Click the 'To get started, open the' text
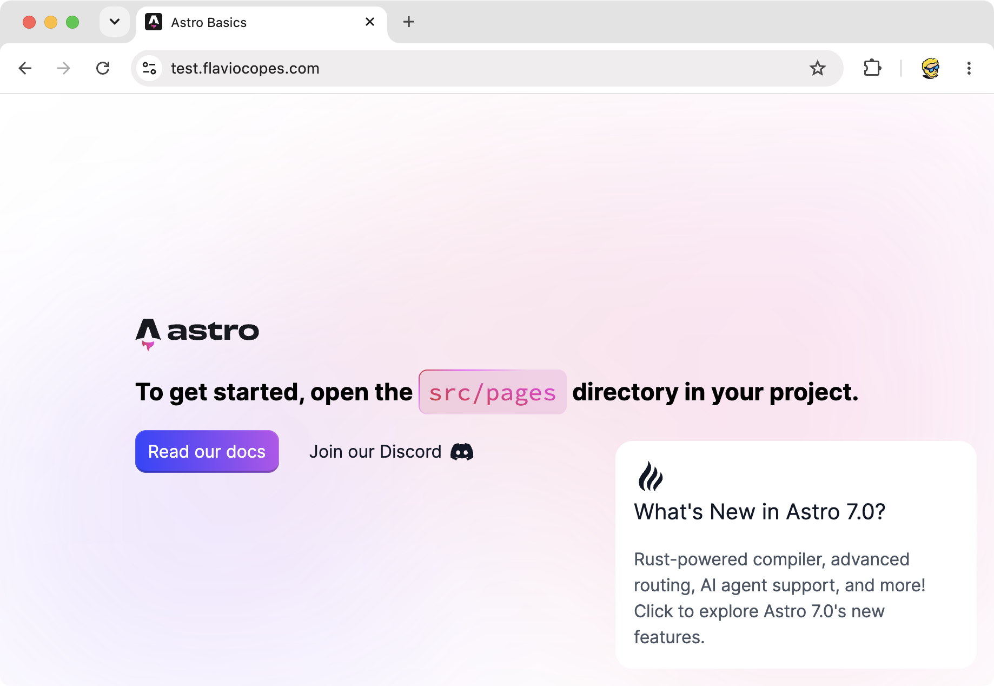This screenshot has width=994, height=686. (x=274, y=392)
